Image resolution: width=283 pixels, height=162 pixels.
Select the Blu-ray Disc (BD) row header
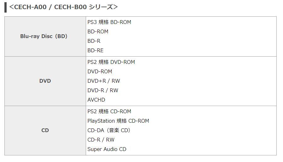point(44,36)
